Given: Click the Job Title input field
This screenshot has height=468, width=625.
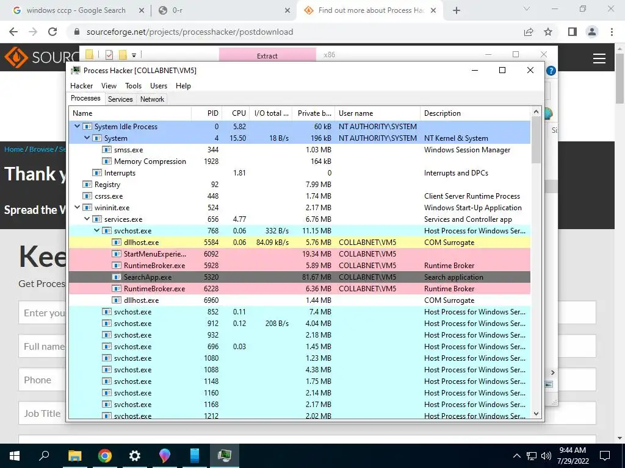Looking at the screenshot, I should (x=42, y=413).
